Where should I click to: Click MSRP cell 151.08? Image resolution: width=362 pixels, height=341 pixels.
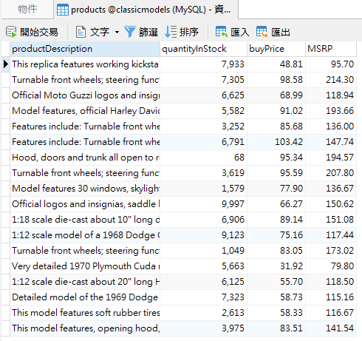click(331, 220)
